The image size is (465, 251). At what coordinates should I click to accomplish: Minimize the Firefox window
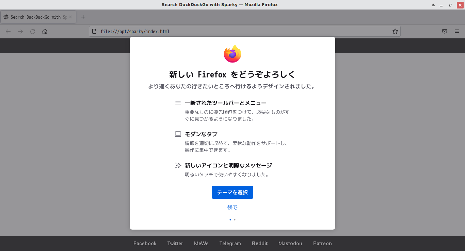click(442, 5)
